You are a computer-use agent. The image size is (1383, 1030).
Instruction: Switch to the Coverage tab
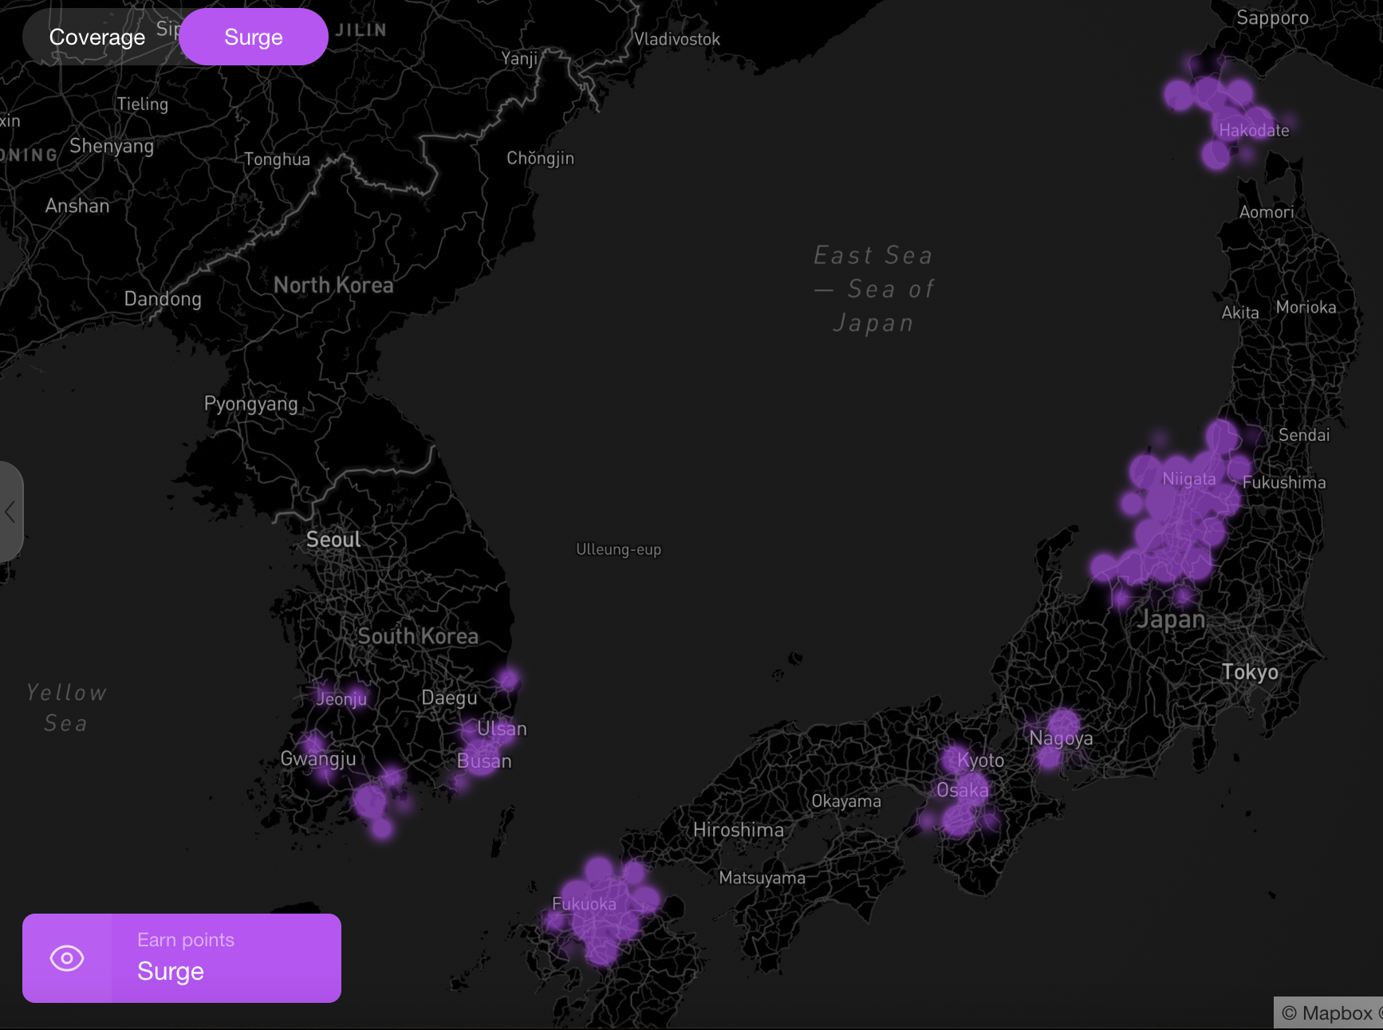97,37
